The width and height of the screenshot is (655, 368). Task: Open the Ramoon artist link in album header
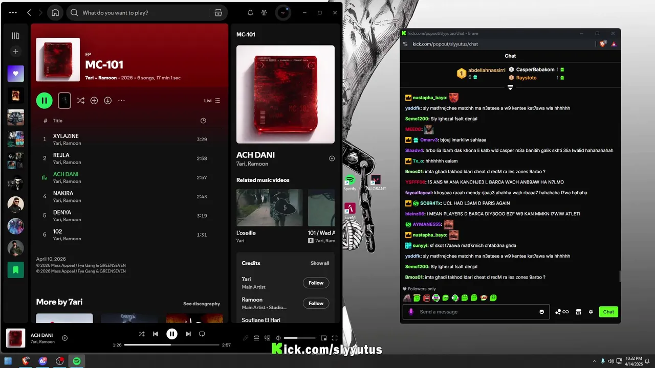point(107,78)
